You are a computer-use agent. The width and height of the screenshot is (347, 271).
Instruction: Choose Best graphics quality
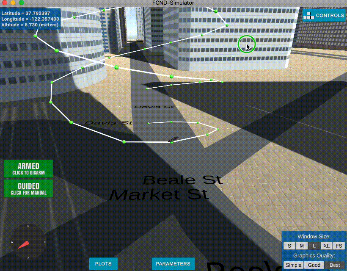335,265
